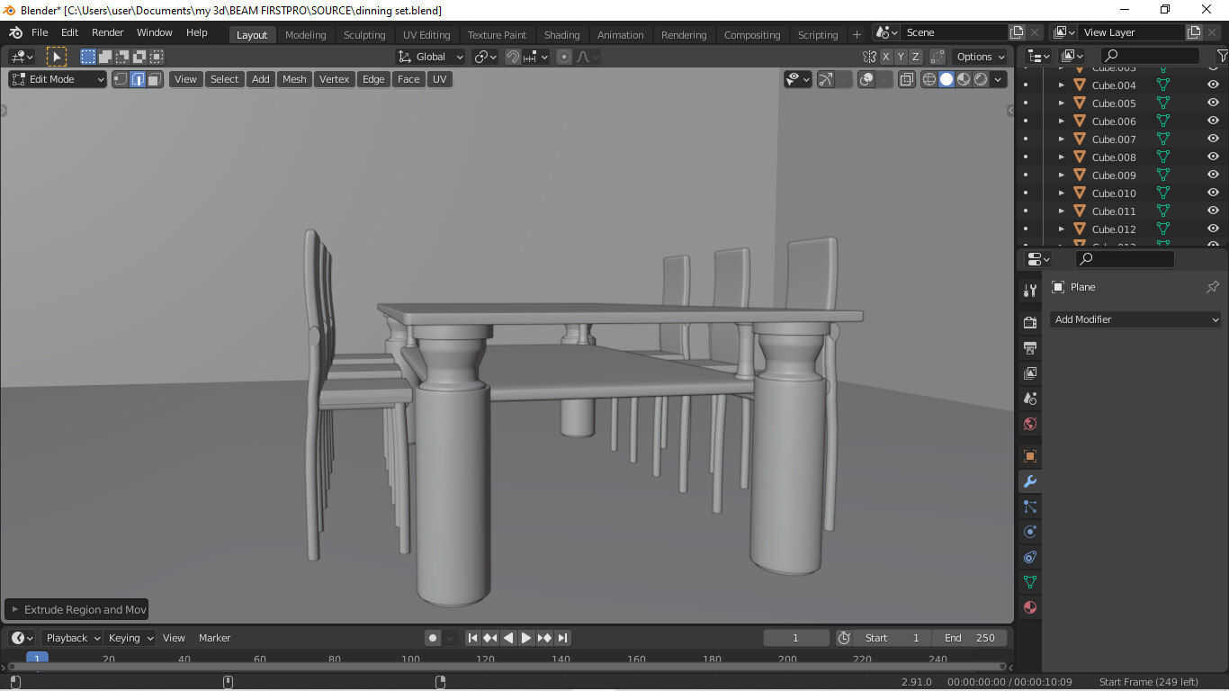Open the World Properties tab
This screenshot has height=691, width=1229.
point(1029,424)
